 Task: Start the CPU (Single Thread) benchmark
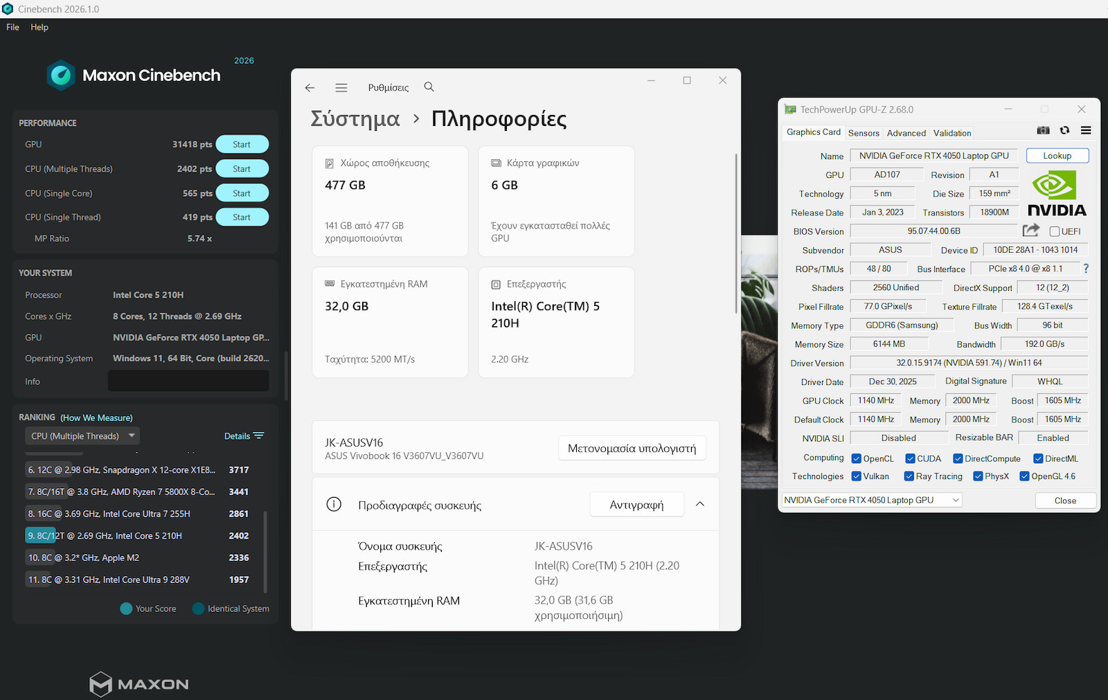tap(242, 217)
